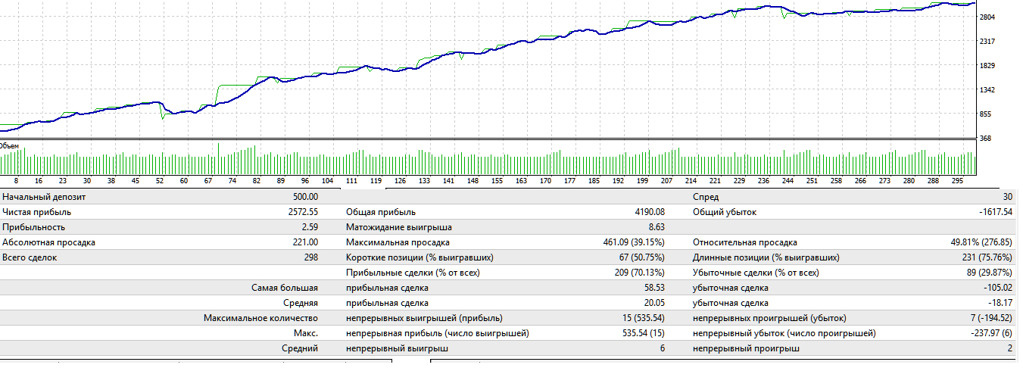Click the 'Спред' label
The height and width of the screenshot is (368, 1023).
click(x=706, y=197)
